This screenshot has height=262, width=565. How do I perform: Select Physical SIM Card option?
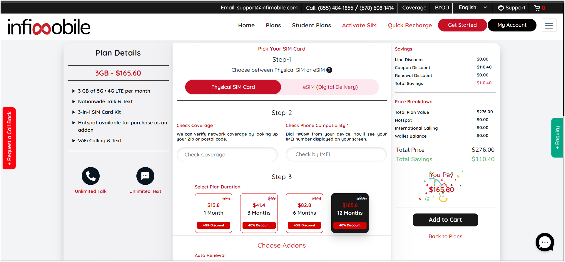[233, 87]
